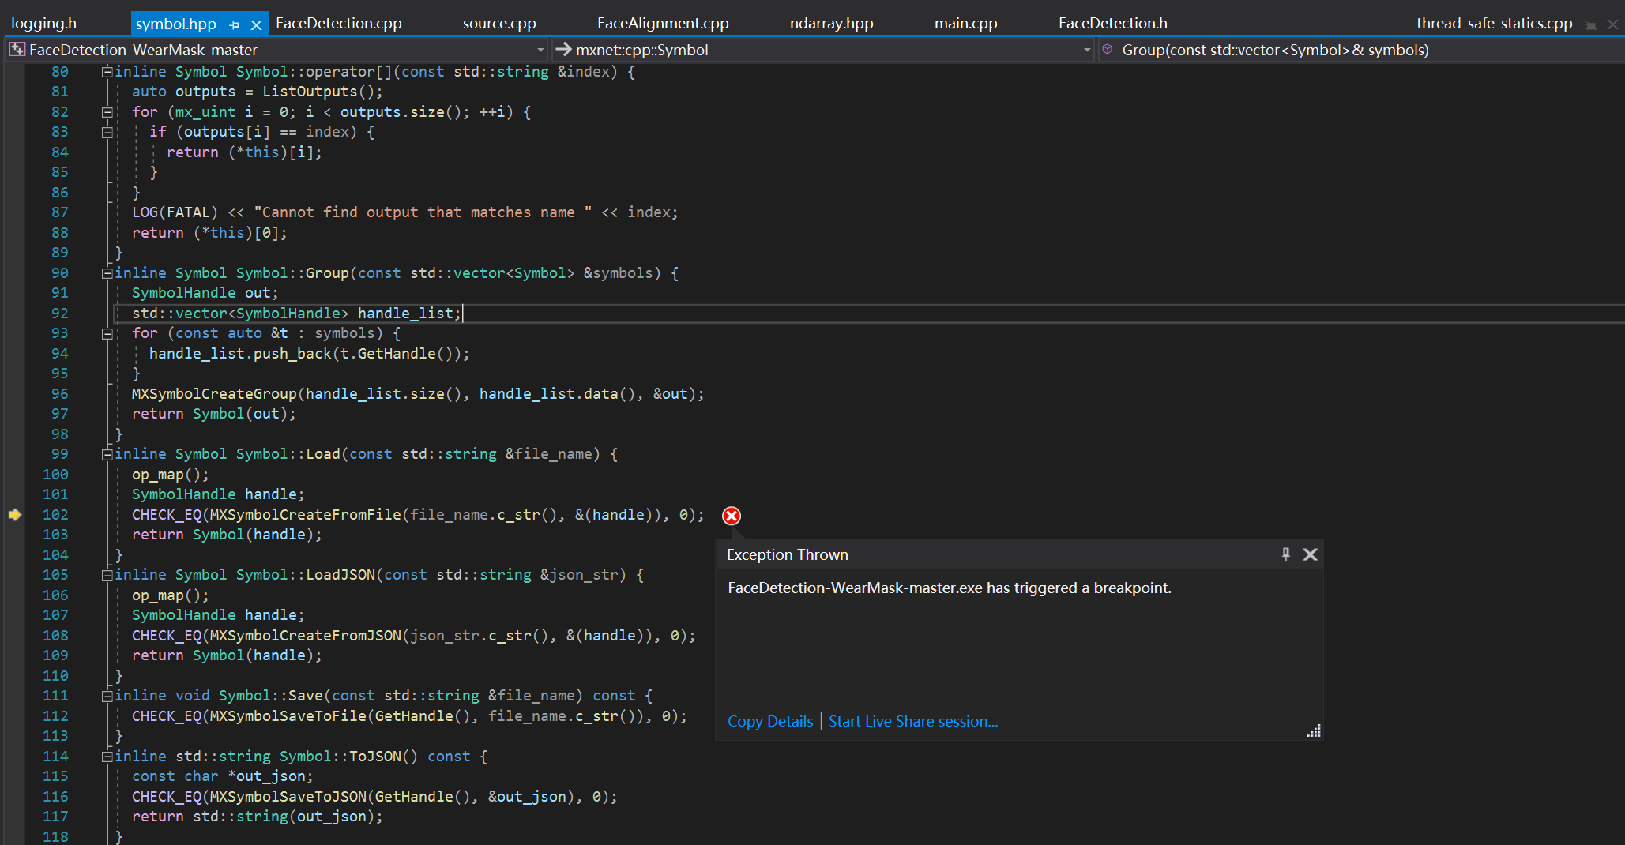Switch to the source.cpp tab
Image resolution: width=1625 pixels, height=845 pixels.
pos(499,24)
